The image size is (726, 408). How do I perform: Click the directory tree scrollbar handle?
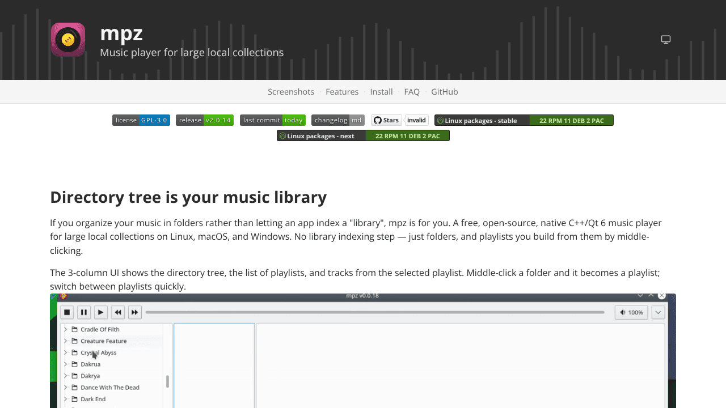[167, 381]
